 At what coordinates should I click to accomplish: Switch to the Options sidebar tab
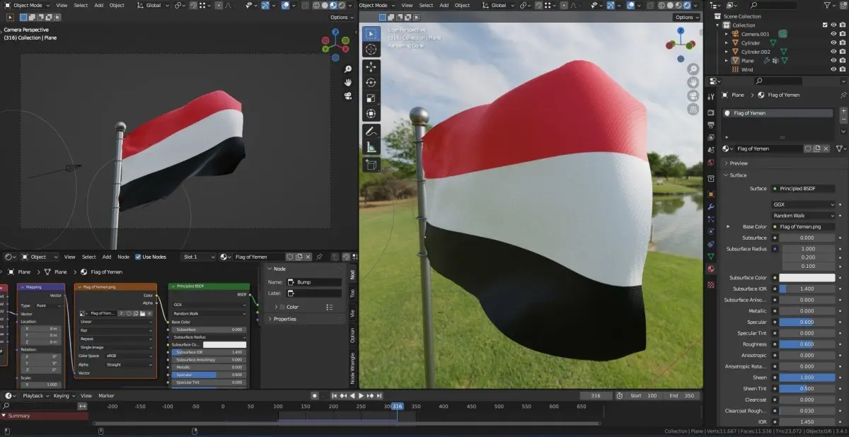(x=353, y=336)
